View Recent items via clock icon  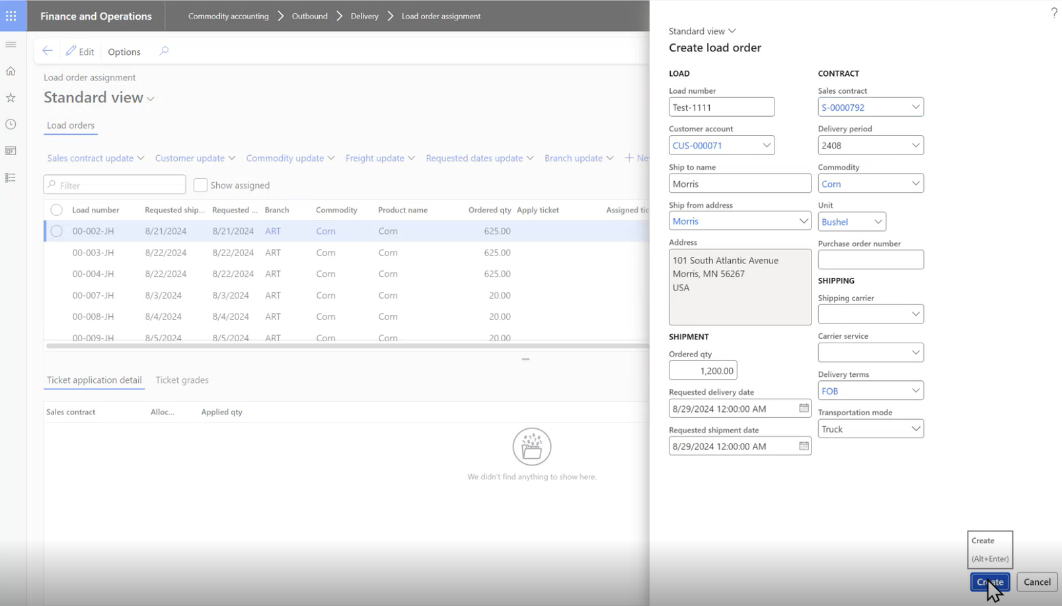11,123
